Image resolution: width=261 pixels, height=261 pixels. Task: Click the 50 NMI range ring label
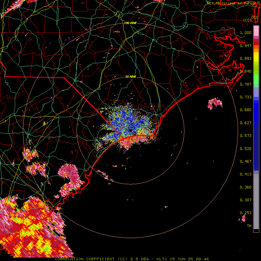130,77
